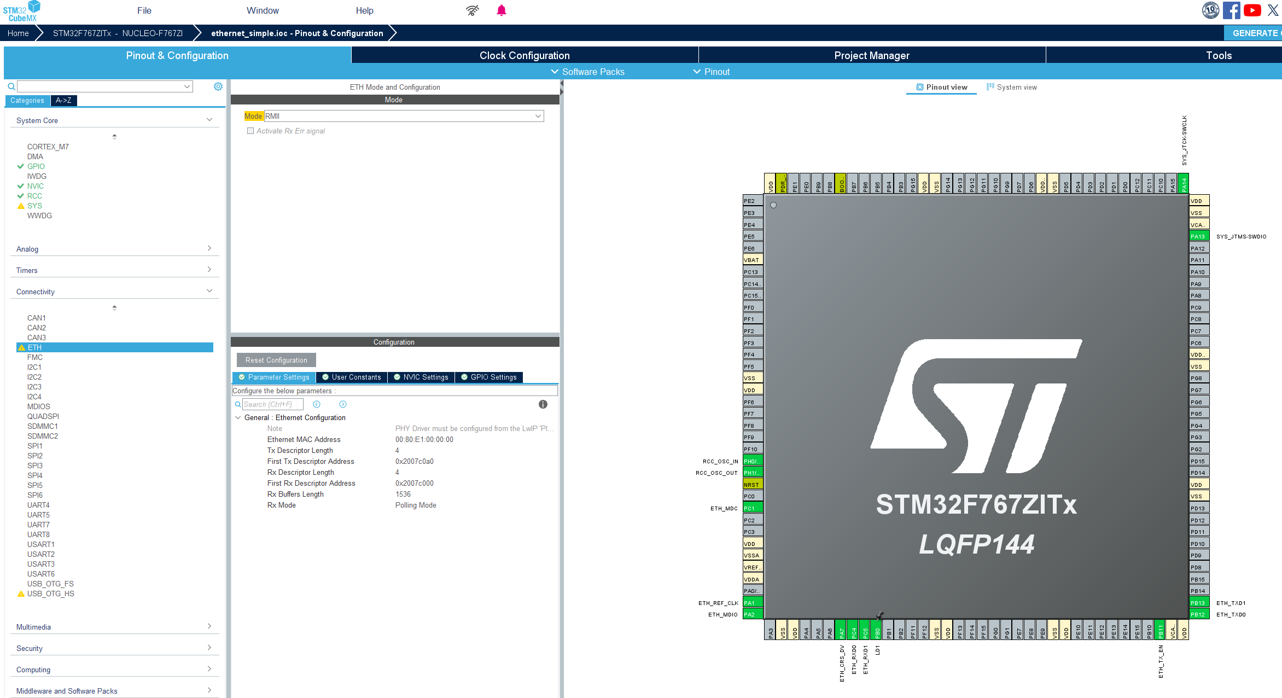Enable Activate Rx Err signal checkbox

[x=250, y=131]
